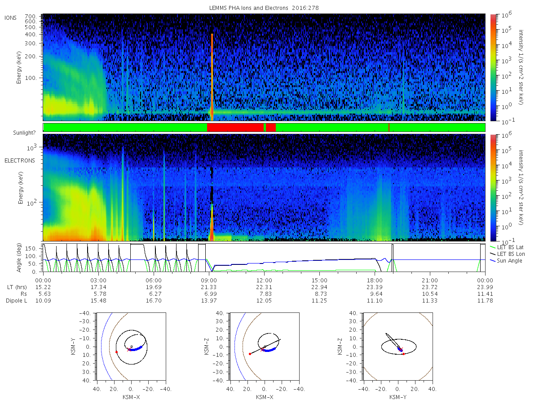Image resolution: width=539 pixels, height=404 pixels.
Task: Click the ion panel color bar
Action: (x=493, y=67)
